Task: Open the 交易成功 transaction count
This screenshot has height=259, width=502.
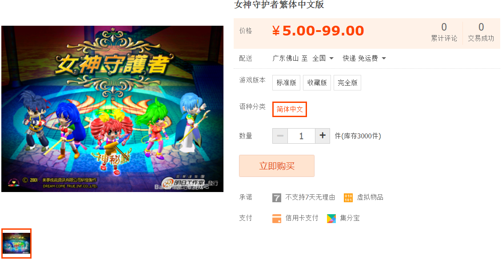Action: click(481, 32)
